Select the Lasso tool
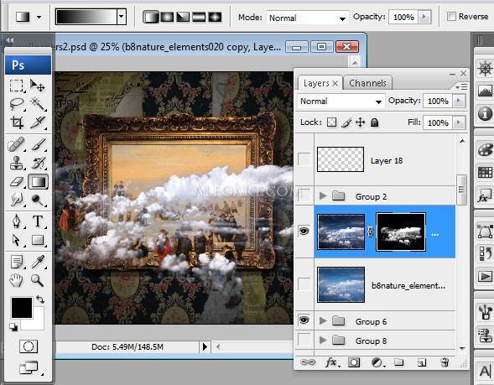 click(17, 104)
